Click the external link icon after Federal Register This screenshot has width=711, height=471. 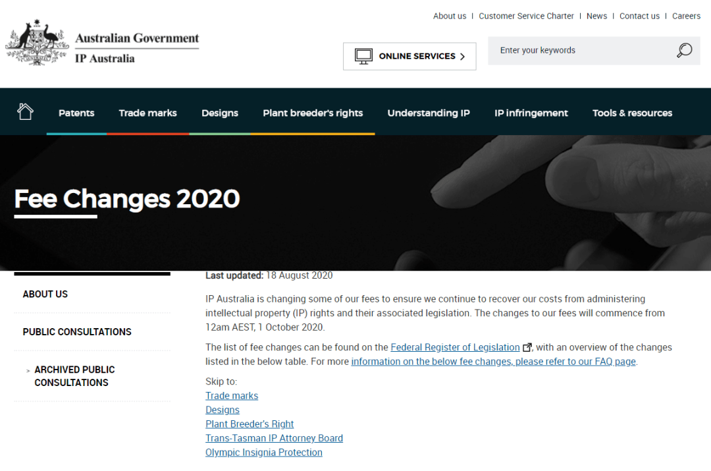[x=527, y=348]
